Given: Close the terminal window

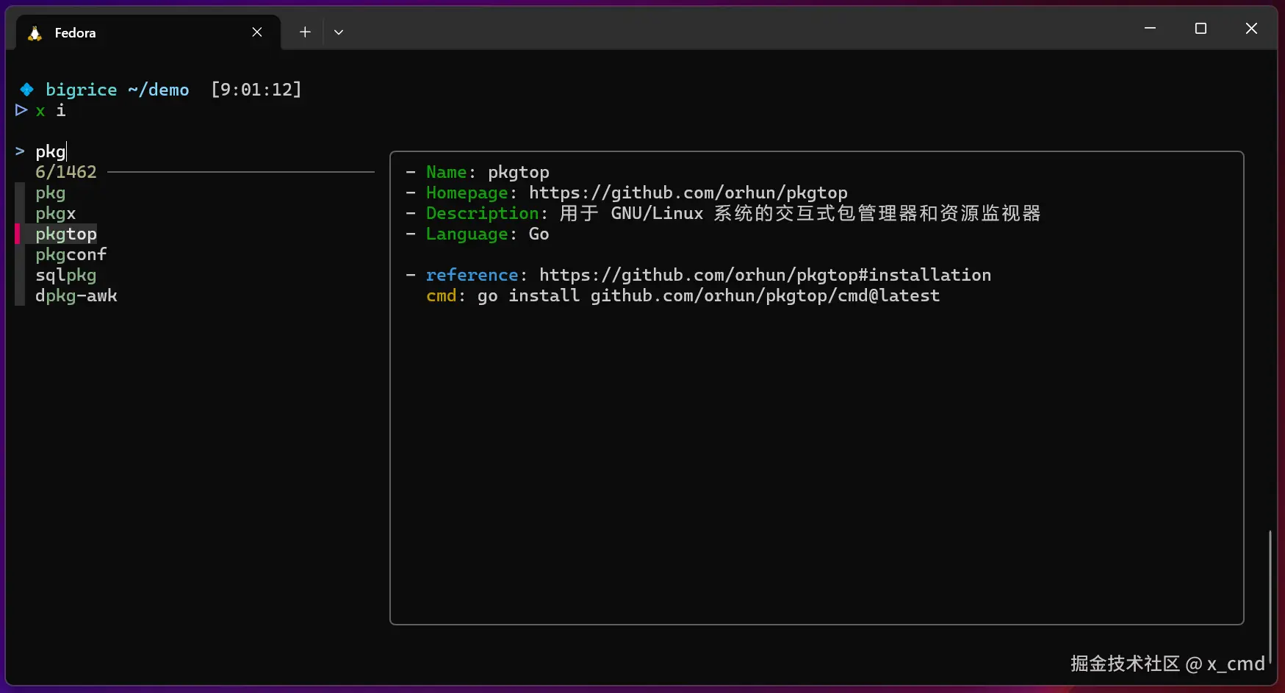Looking at the screenshot, I should [x=1252, y=28].
